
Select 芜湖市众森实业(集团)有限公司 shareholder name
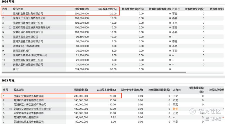(x=30, y=55)
